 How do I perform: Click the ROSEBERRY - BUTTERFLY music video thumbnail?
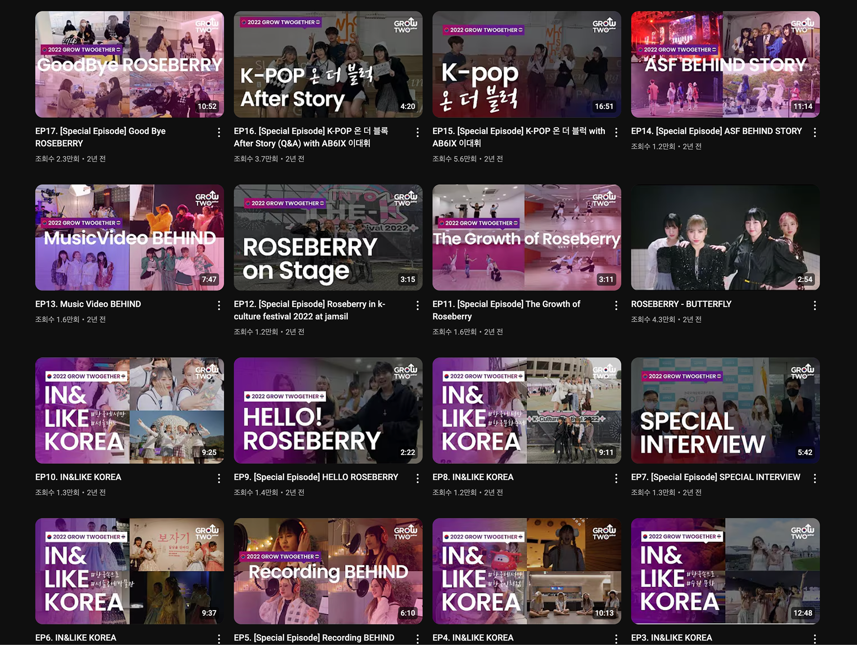(725, 237)
